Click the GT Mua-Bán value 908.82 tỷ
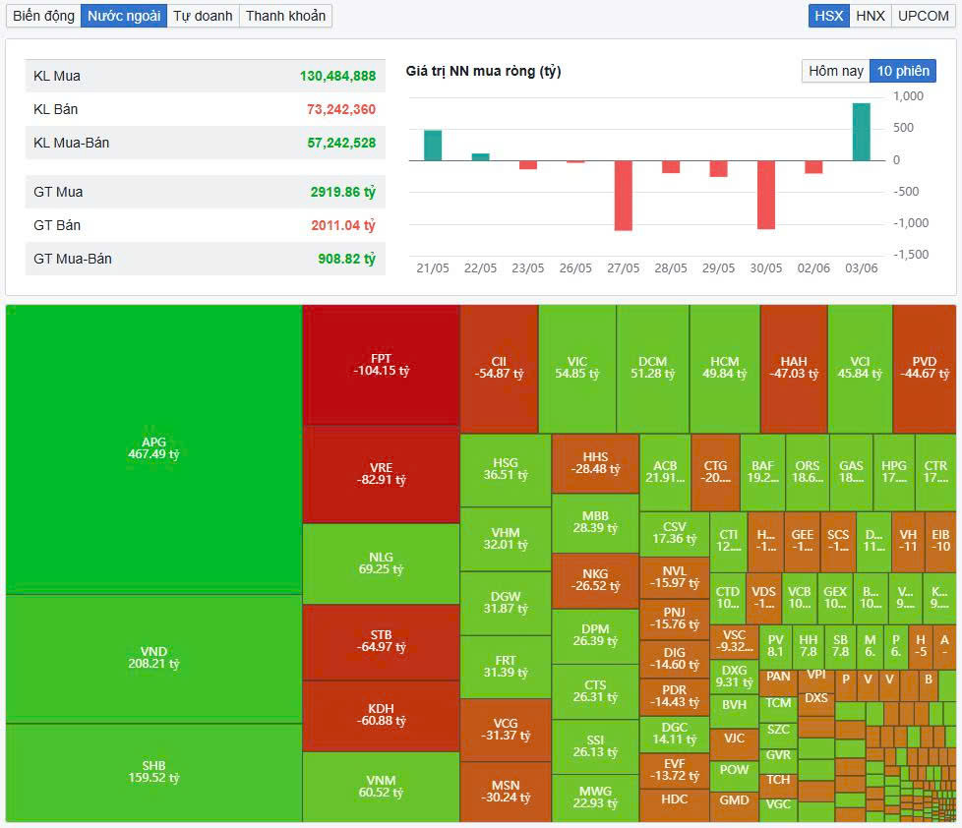The image size is (962, 828). point(346,259)
